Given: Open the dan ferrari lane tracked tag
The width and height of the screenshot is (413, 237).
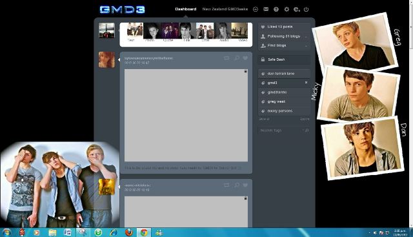Looking at the screenshot, I should 284,74.
